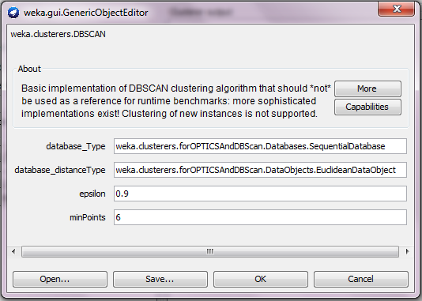Click the database_distanceType value field
The height and width of the screenshot is (301, 422).
[260, 170]
